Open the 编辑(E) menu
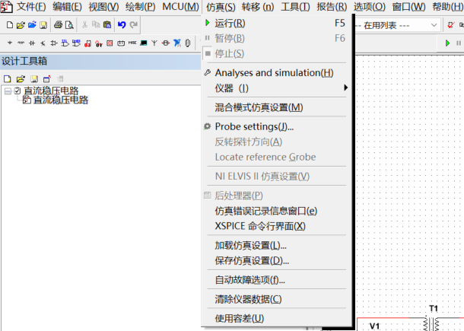 pos(67,7)
